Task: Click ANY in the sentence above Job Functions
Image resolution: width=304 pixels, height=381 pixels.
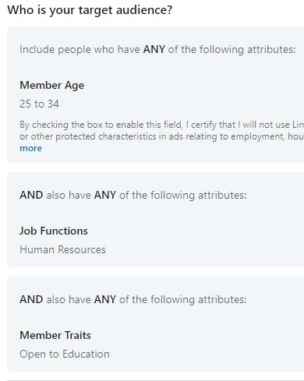Action: 105,195
